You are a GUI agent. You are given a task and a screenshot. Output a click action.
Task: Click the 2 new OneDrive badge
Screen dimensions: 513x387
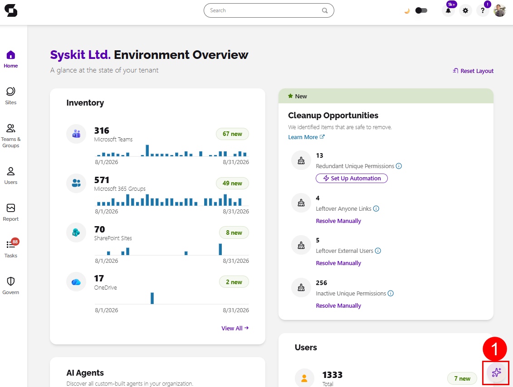[x=234, y=282]
